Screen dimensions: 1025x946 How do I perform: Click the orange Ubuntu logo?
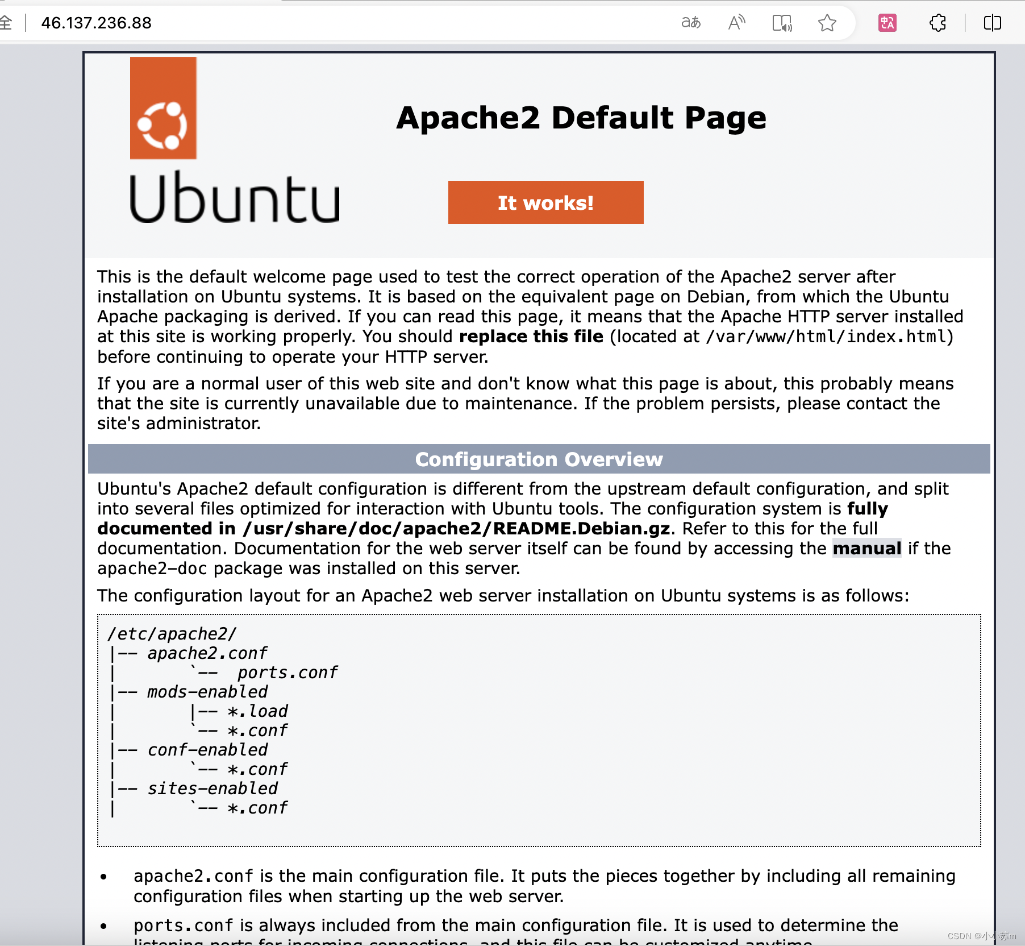click(163, 108)
